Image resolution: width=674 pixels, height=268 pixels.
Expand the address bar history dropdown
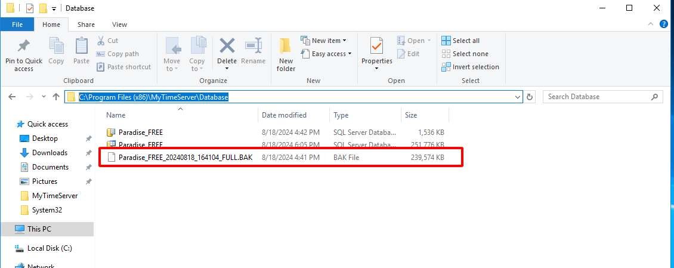click(x=517, y=97)
